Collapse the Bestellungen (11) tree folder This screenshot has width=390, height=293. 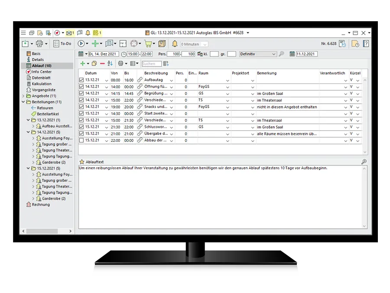(x=23, y=102)
